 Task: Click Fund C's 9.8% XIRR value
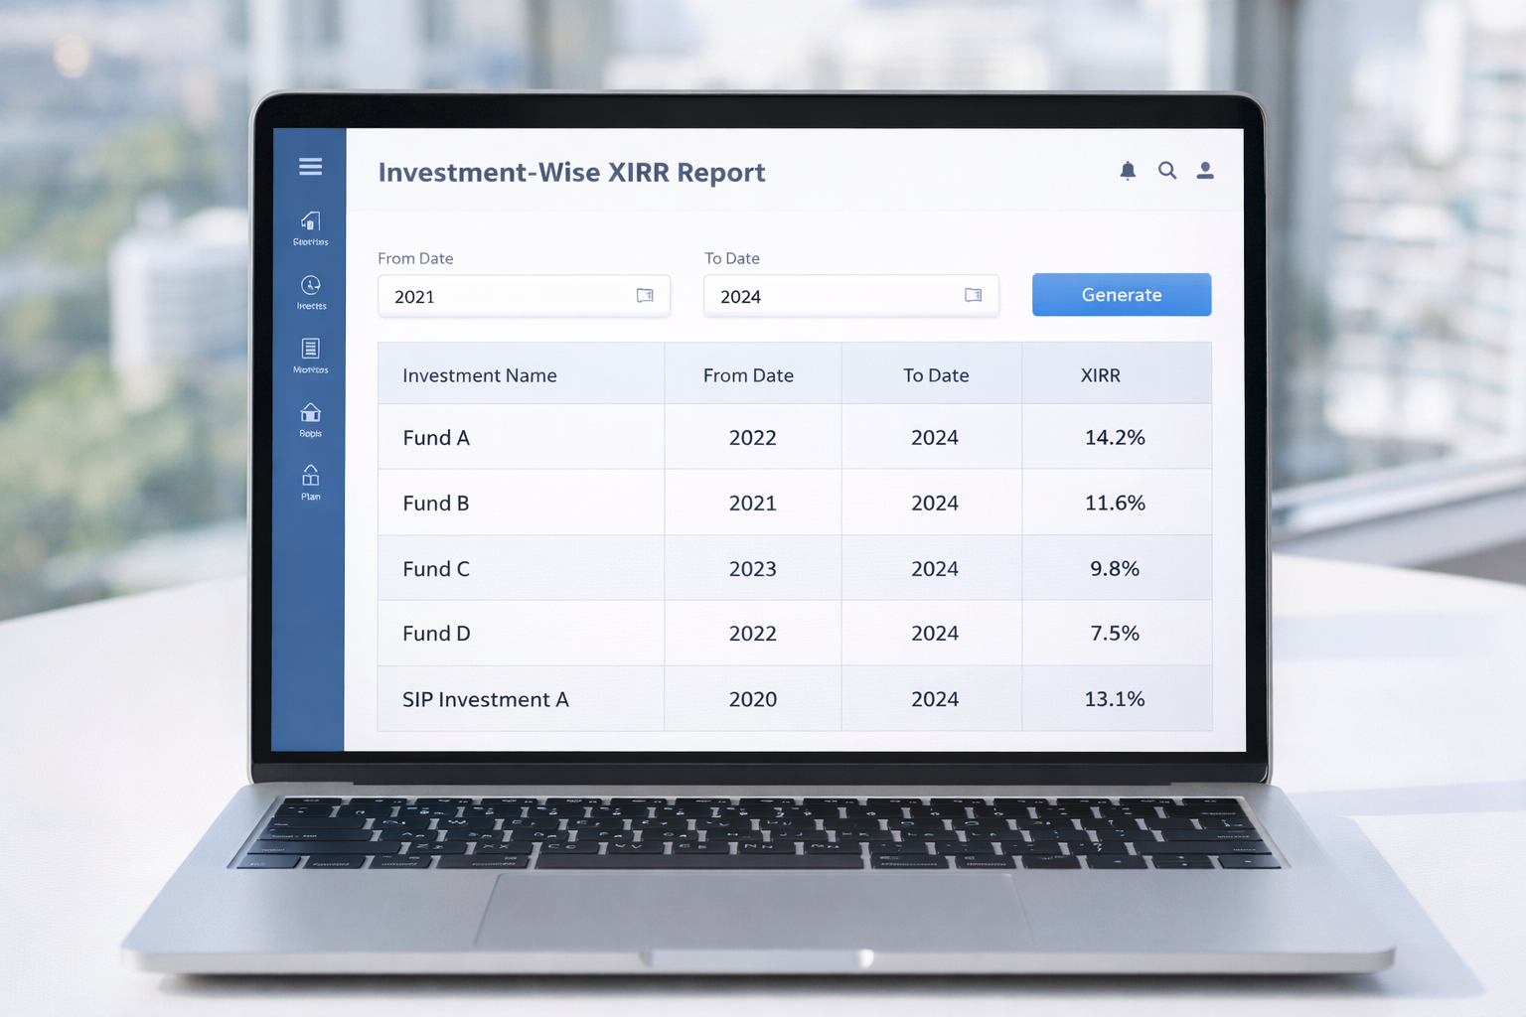(x=1114, y=569)
